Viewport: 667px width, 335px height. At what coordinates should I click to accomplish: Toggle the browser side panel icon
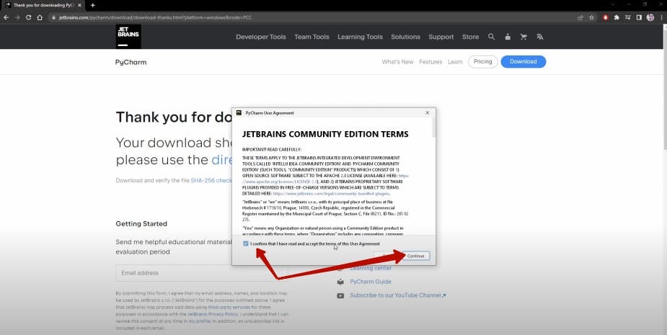click(x=638, y=17)
